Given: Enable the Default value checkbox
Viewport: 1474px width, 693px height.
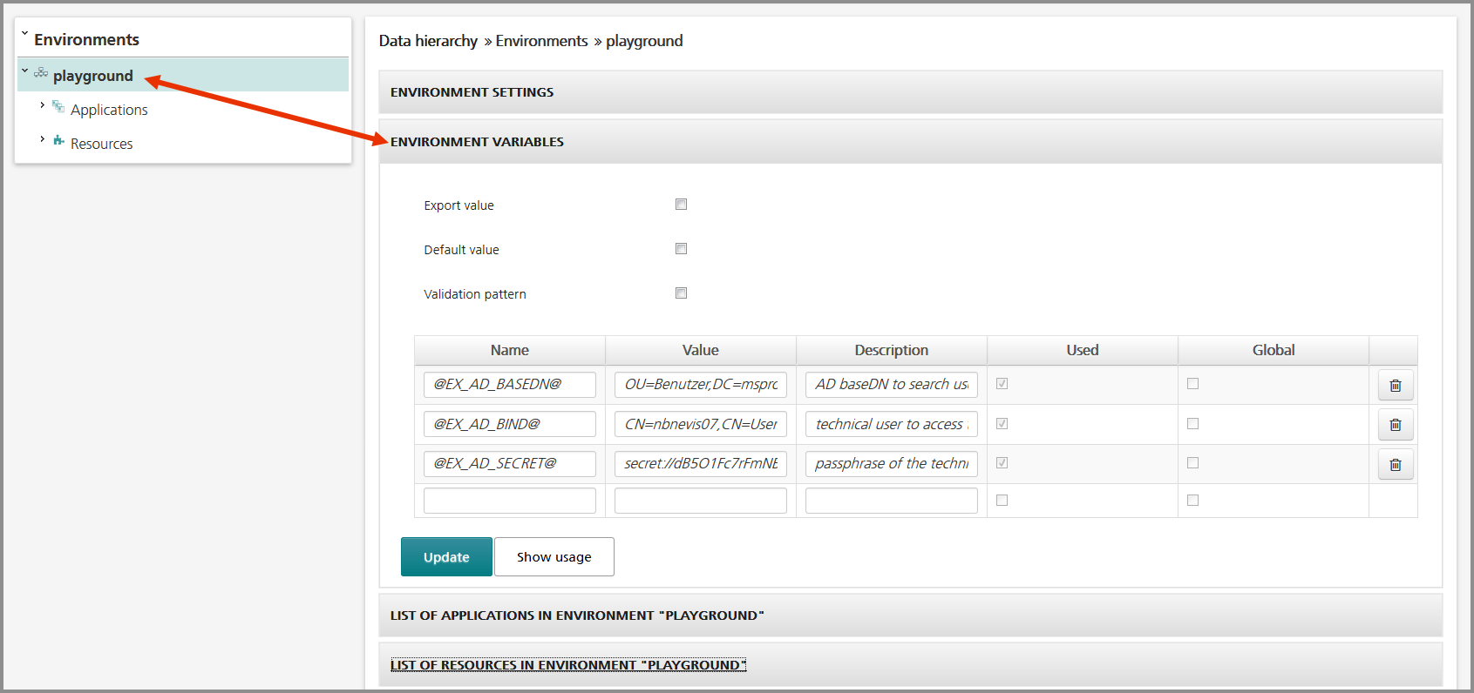Looking at the screenshot, I should pos(681,249).
